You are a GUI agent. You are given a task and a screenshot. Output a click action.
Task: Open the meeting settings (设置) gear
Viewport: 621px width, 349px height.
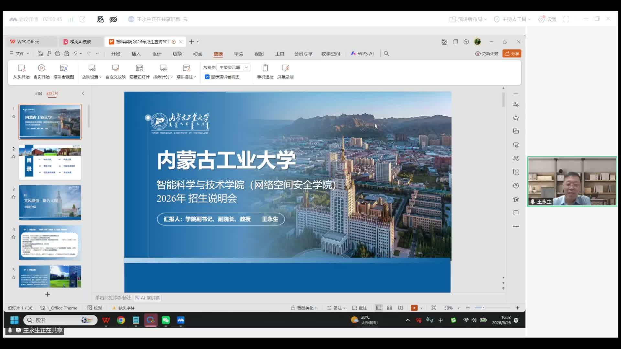point(547,19)
